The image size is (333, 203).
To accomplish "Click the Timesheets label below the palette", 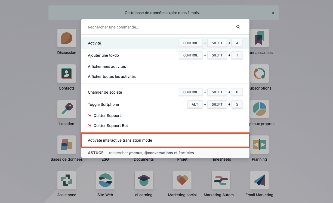I will (221, 160).
